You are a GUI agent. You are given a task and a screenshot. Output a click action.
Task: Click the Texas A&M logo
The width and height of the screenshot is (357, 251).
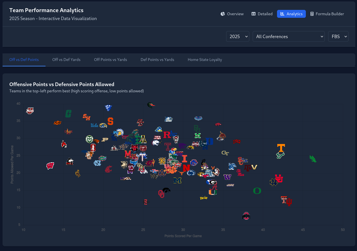point(248,168)
